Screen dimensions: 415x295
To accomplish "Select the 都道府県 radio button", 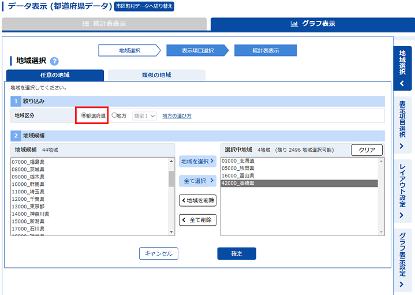I will pos(84,115).
